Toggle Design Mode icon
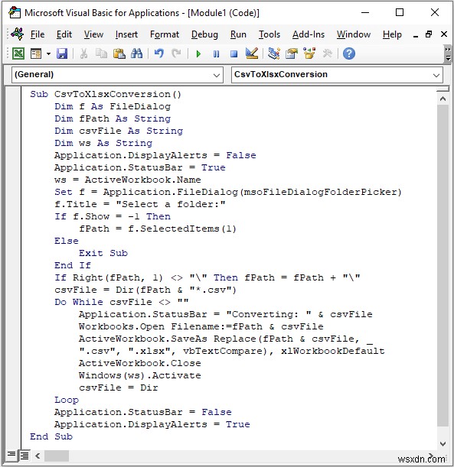Viewport: 454px width, 467px height. point(252,54)
